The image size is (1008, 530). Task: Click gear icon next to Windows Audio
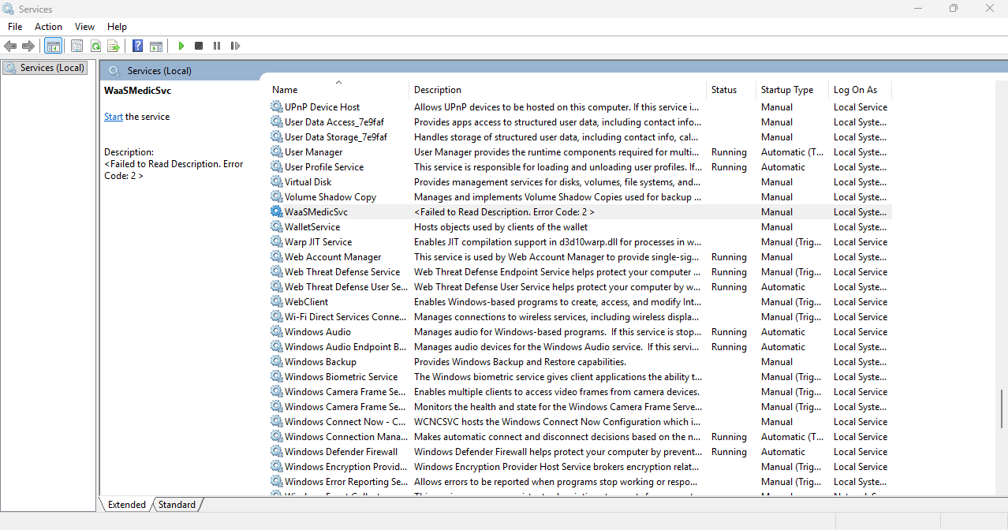click(x=276, y=331)
